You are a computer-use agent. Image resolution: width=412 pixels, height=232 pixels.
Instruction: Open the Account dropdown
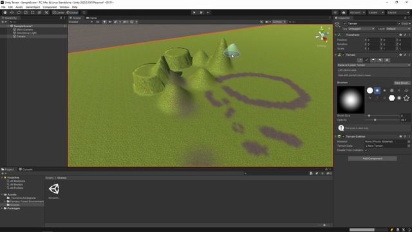[x=357, y=12]
